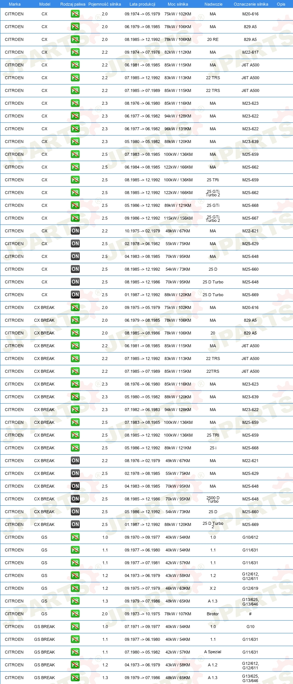Select the G12/619 engine code cell

[x=250, y=588]
